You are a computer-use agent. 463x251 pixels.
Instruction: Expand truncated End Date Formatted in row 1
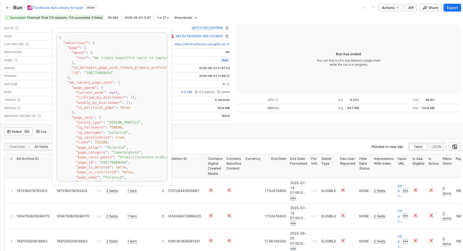(x=293, y=198)
